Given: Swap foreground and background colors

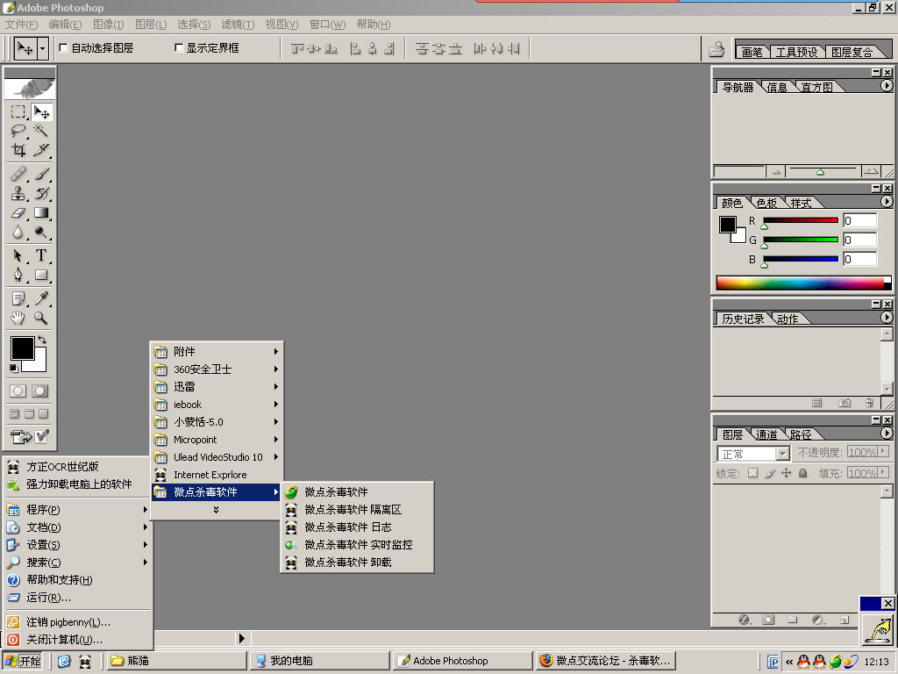Looking at the screenshot, I should coord(42,340).
